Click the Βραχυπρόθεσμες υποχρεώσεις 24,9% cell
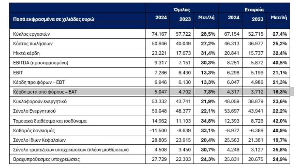298x167 pixels. [280, 159]
